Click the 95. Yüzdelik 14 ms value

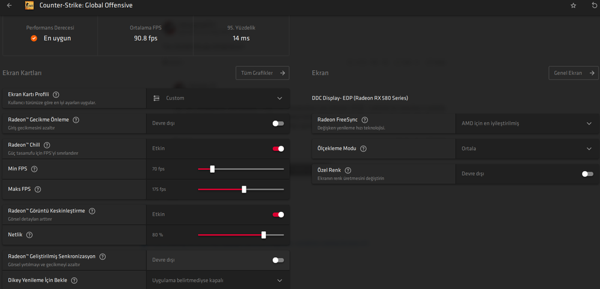pos(241,39)
